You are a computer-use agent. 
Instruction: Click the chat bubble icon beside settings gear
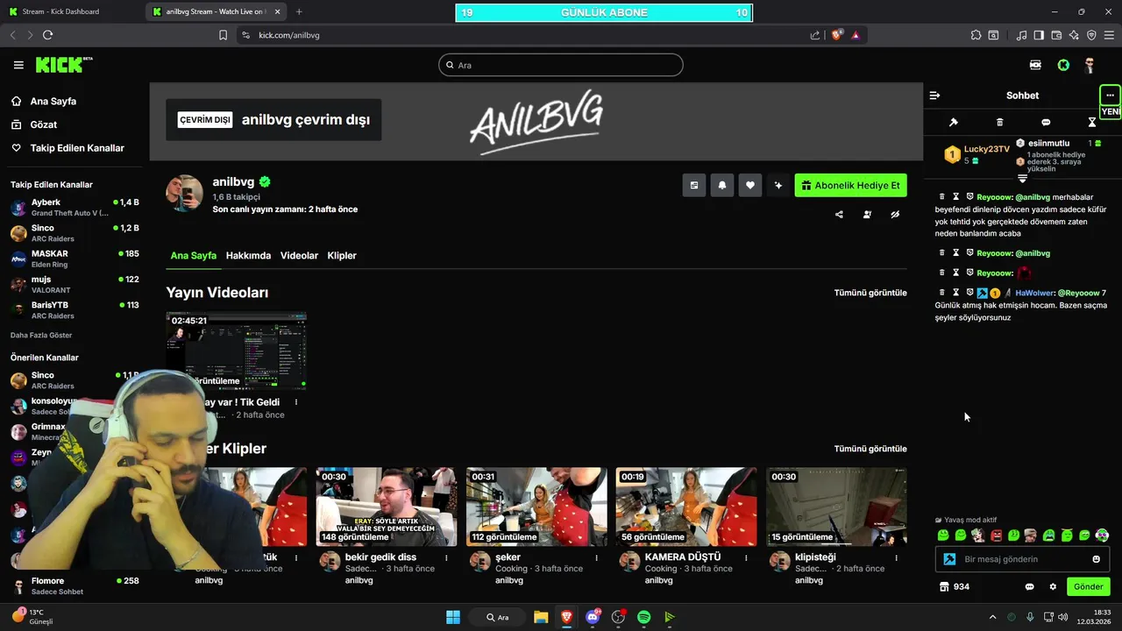pos(1029,586)
